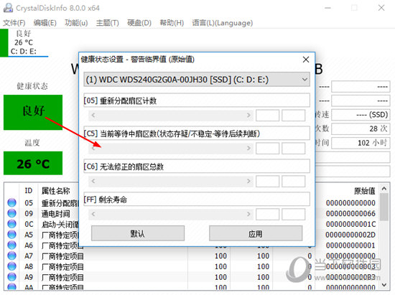Click left arrow of the [C6] slider

pyautogui.click(x=93, y=181)
